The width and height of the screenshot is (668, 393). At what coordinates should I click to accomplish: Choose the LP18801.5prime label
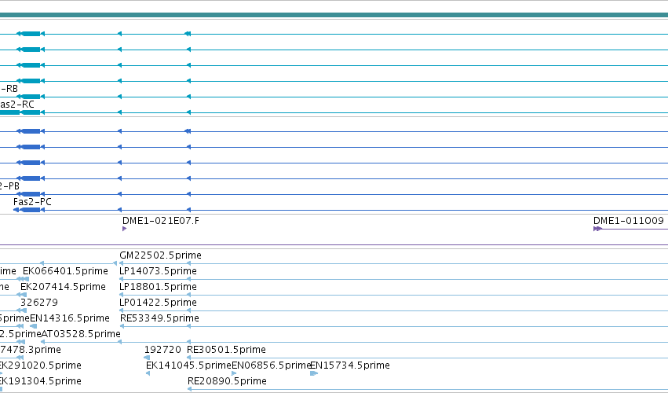pyautogui.click(x=158, y=287)
